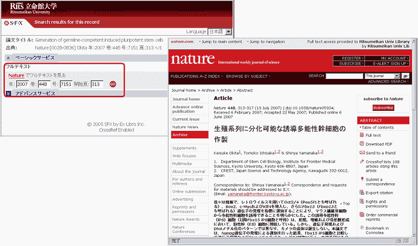This screenshot has height=246, width=418.
Task: Click yamanaka email address link
Action: coord(258,194)
